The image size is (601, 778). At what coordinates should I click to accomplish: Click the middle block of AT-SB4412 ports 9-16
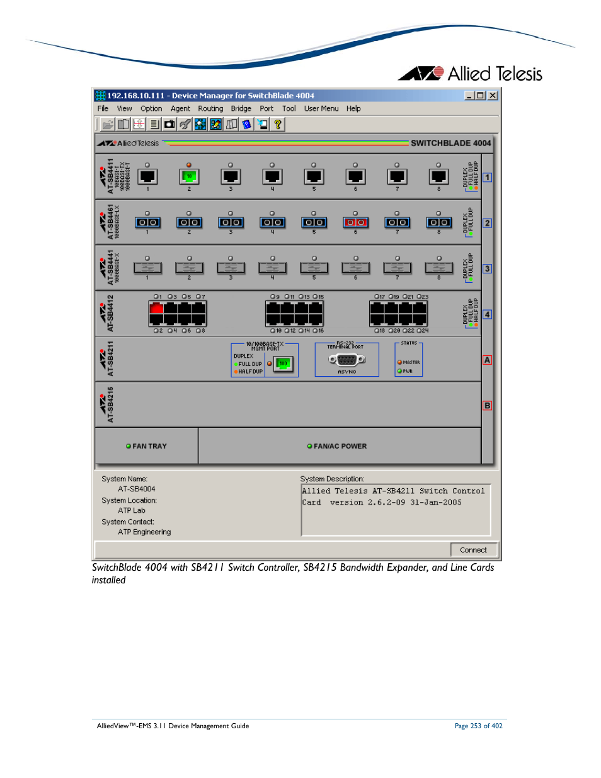pyautogui.click(x=294, y=313)
